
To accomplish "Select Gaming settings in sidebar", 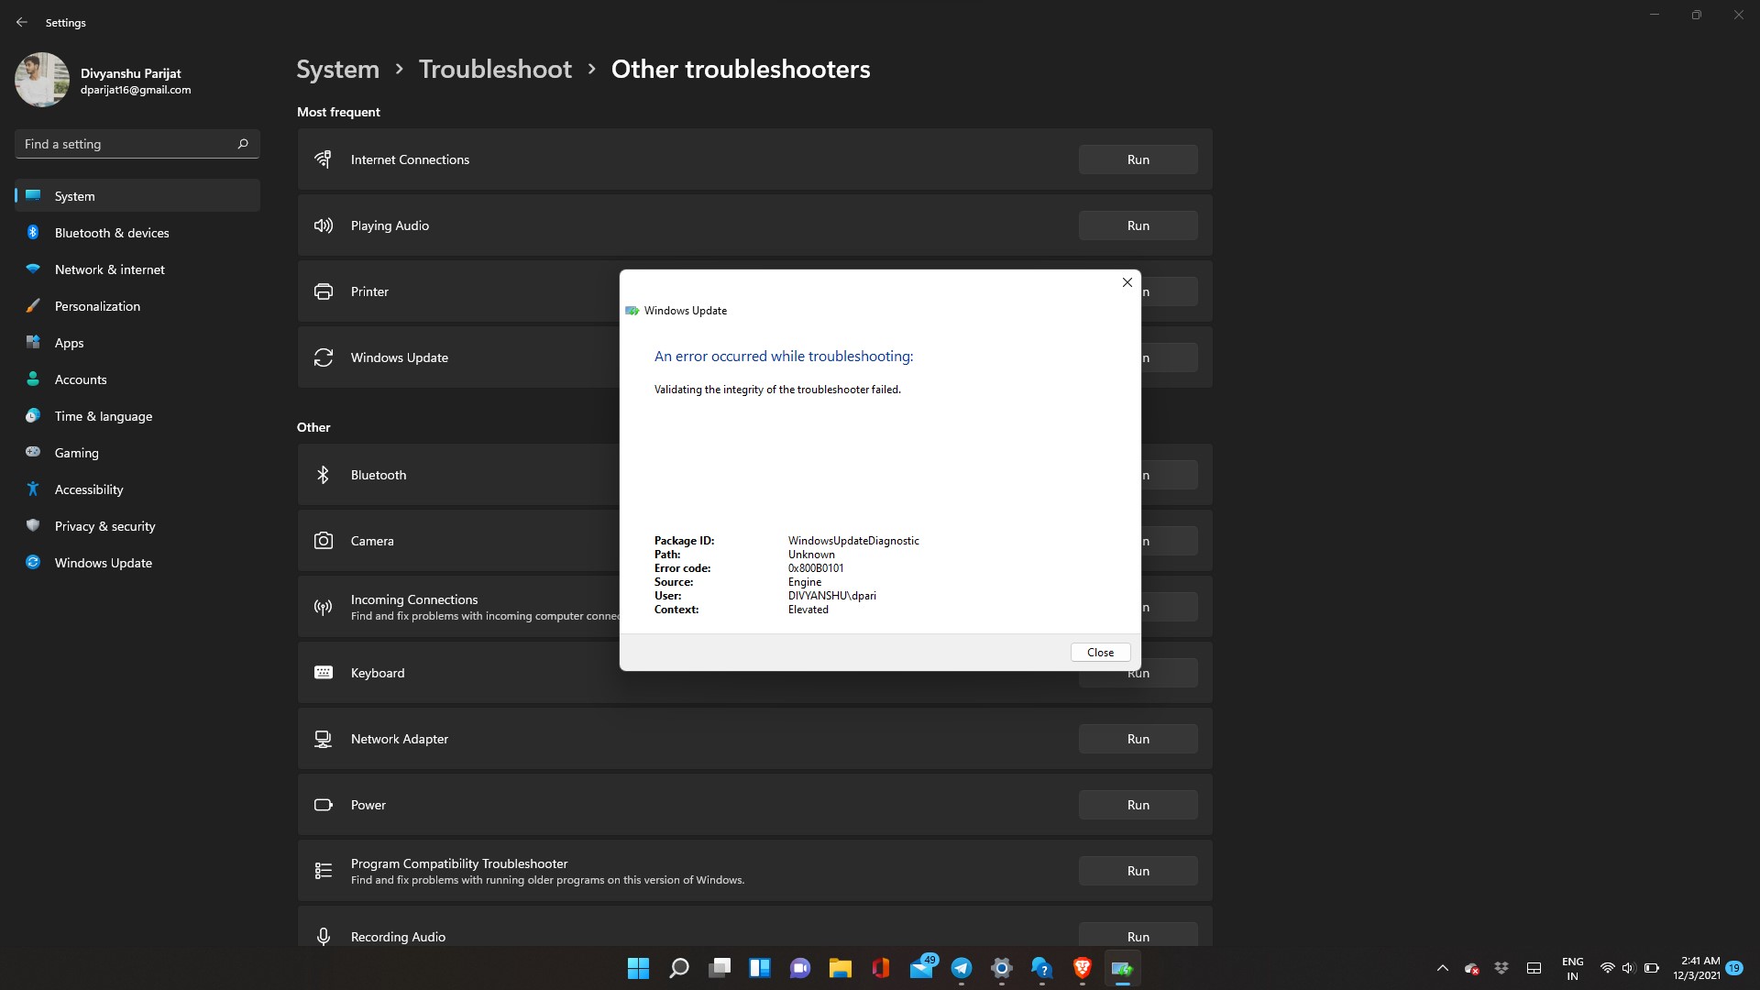I will (77, 452).
